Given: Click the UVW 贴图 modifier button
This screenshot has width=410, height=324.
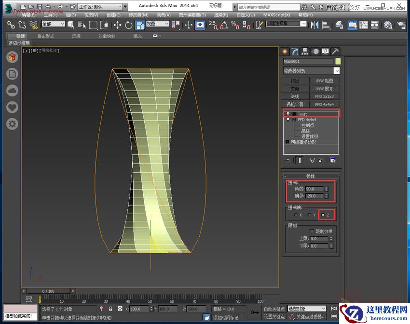Looking at the screenshot, I should coord(324,81).
